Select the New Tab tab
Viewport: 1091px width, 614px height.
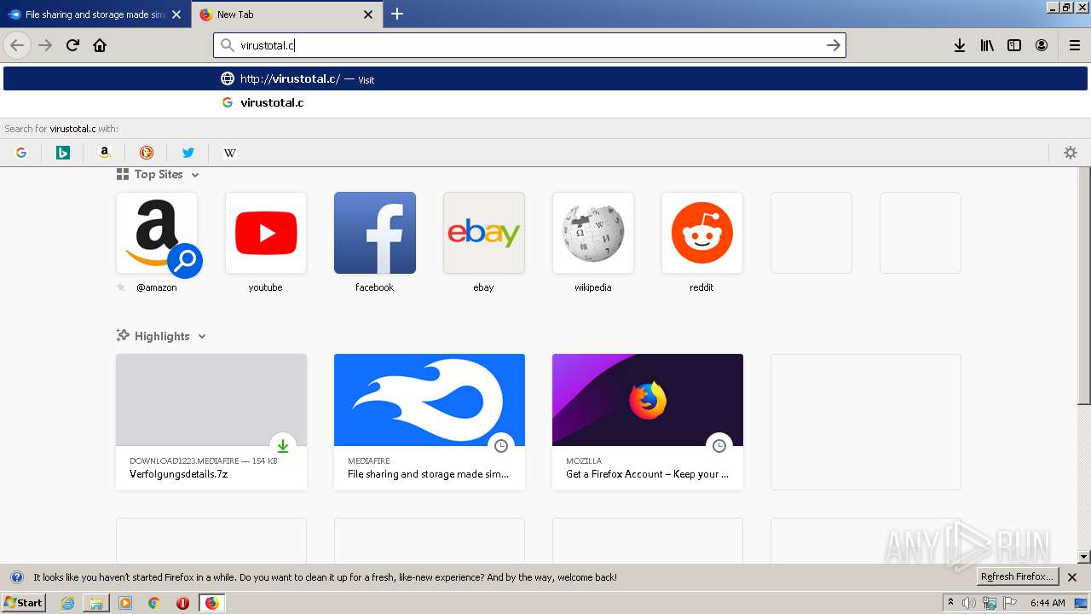click(286, 14)
